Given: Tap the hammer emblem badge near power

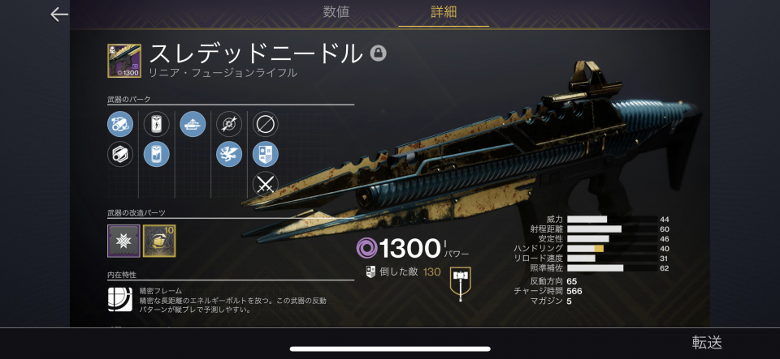Looking at the screenshot, I should coord(460,284).
